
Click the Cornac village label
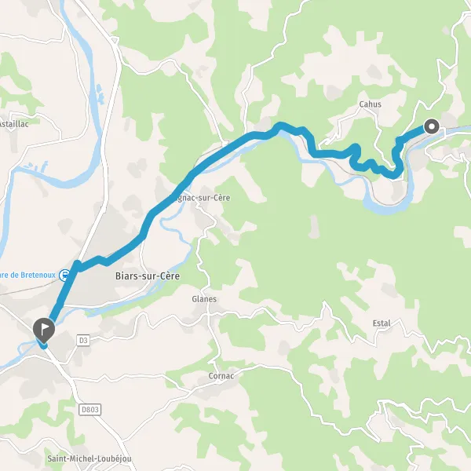(221, 376)
